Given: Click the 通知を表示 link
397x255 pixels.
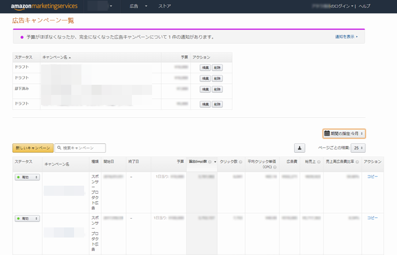Looking at the screenshot, I should pos(346,37).
